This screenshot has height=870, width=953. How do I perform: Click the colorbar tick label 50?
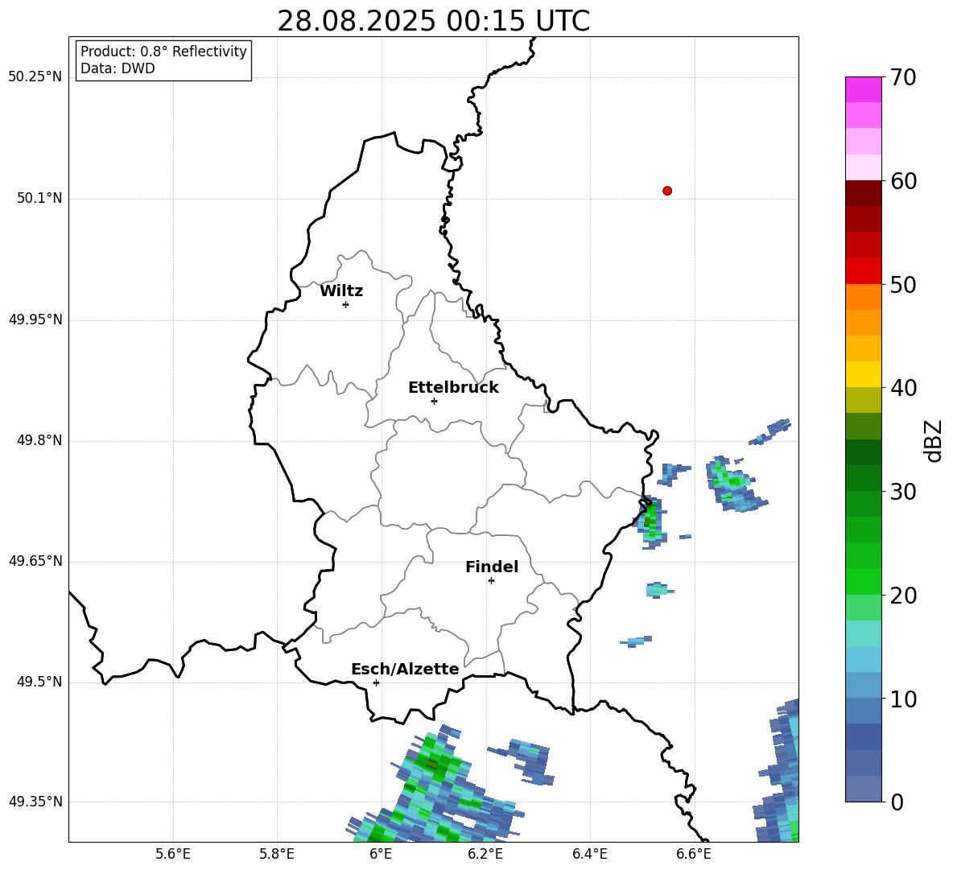coord(903,285)
